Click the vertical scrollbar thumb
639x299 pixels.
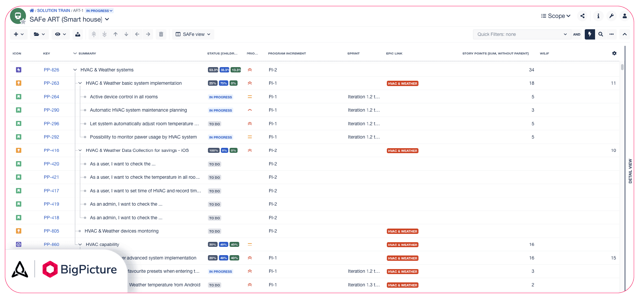(622, 67)
